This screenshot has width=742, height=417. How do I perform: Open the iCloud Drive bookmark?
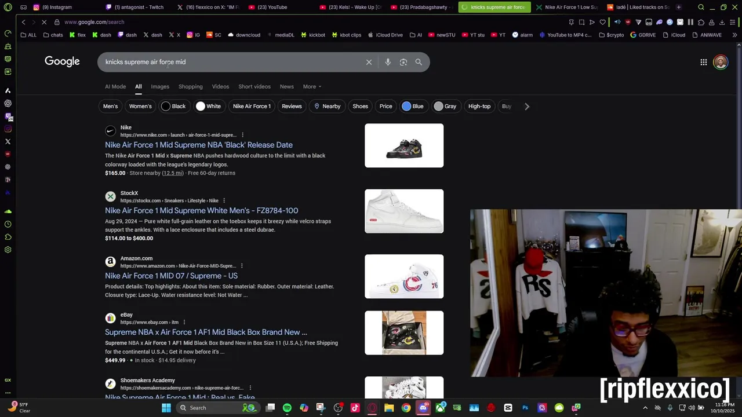click(385, 35)
